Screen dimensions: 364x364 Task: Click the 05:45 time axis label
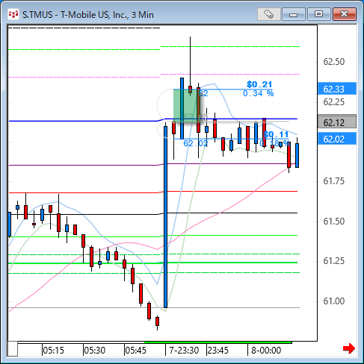click(x=136, y=351)
